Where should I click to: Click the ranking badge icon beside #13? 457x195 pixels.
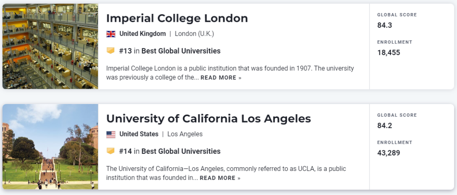(110, 51)
